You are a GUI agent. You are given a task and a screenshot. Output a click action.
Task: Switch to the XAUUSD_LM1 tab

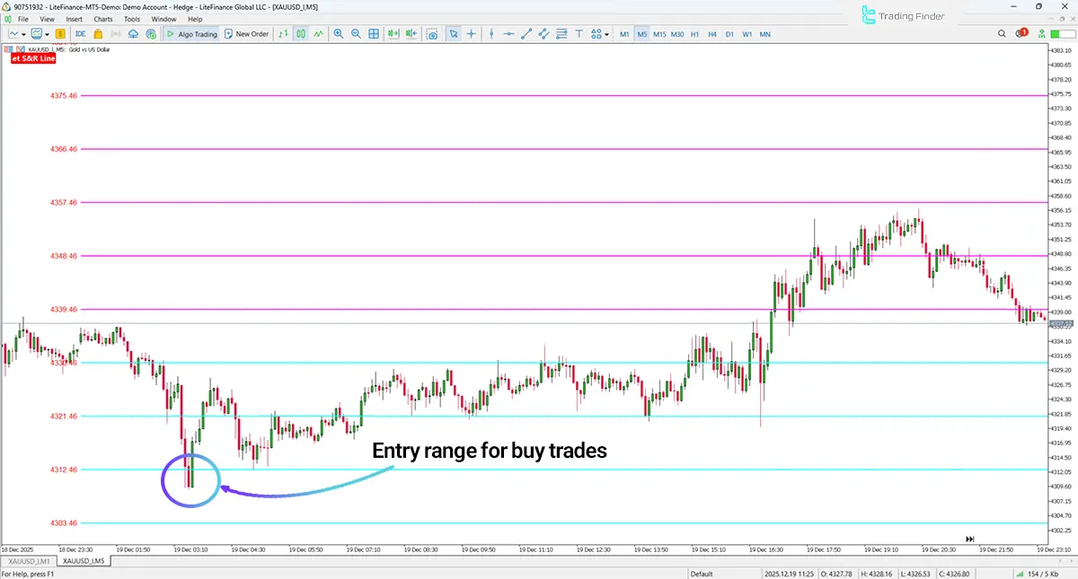pos(28,560)
